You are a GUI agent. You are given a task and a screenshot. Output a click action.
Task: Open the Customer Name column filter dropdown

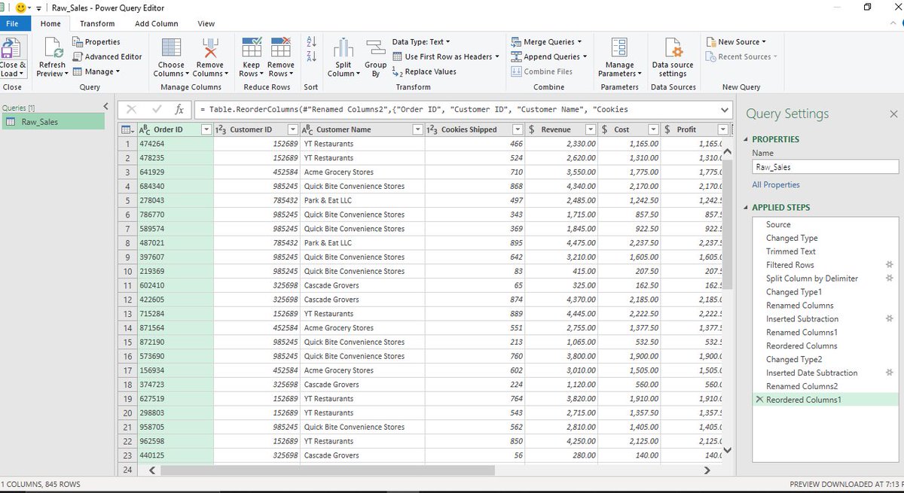[417, 129]
